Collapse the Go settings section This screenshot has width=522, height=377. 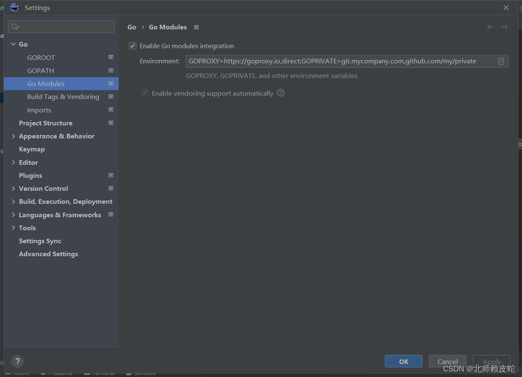click(13, 44)
